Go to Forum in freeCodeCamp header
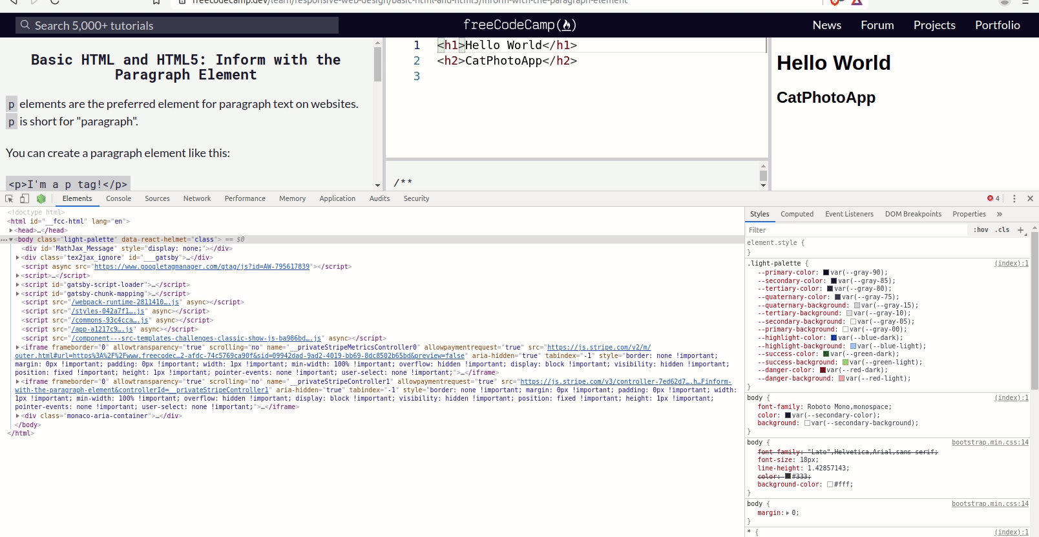Viewport: 1039px width, 537px height. [877, 25]
